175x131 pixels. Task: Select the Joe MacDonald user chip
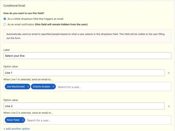tap(16, 86)
